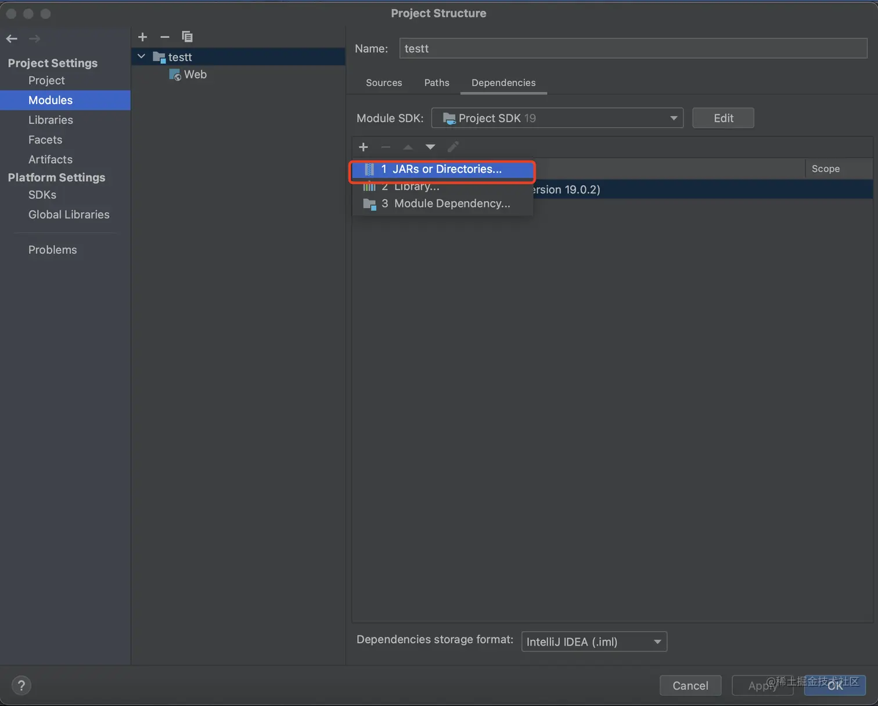Image resolution: width=878 pixels, height=706 pixels.
Task: Add dependency using the plus icon
Action: point(364,147)
